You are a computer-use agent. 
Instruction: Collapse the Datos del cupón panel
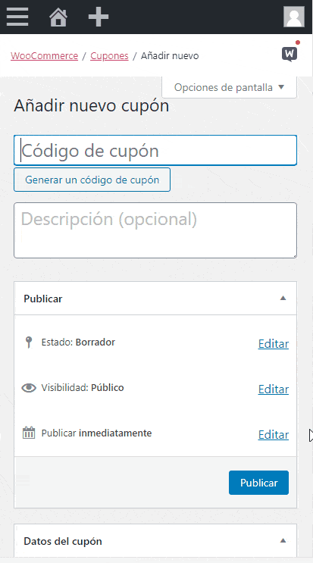(283, 540)
